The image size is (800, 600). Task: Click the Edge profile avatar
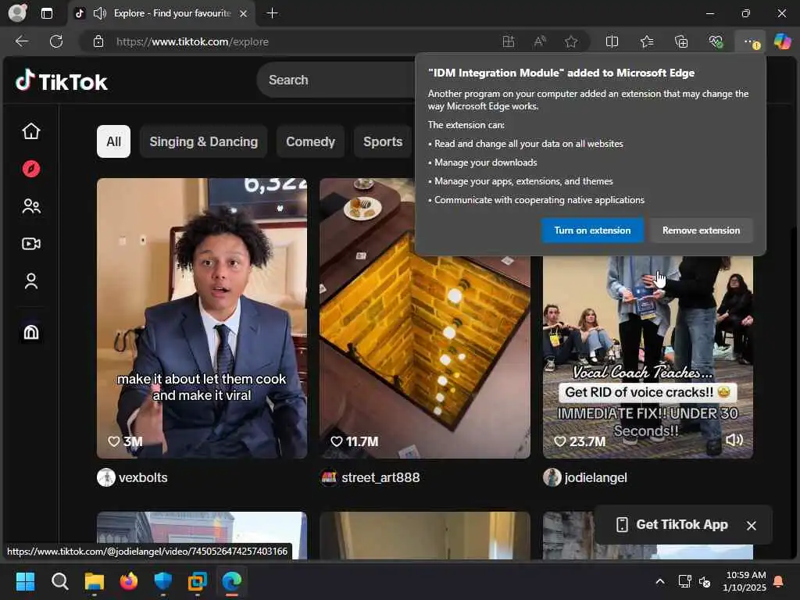click(17, 12)
